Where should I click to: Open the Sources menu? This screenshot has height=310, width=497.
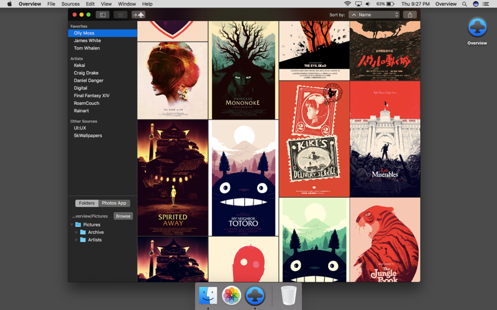[70, 4]
